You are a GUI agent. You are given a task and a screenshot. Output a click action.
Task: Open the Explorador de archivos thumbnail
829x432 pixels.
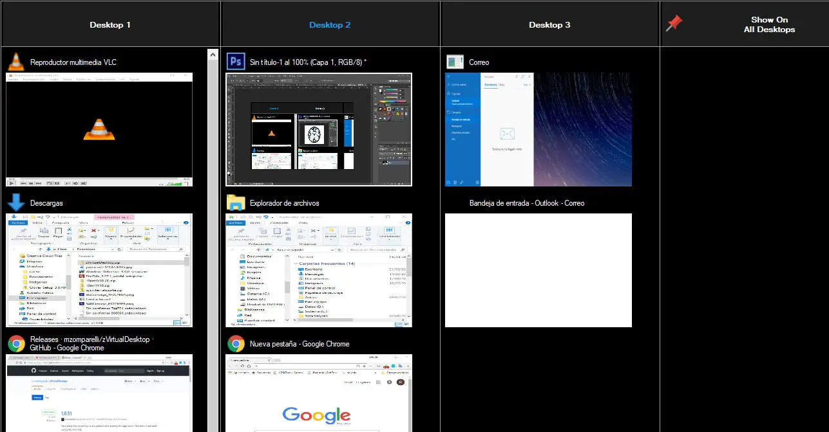319,271
